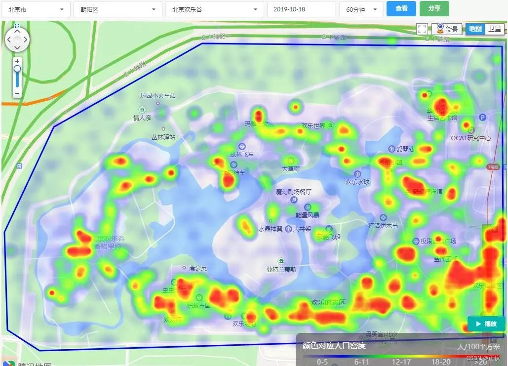Image resolution: width=508 pixels, height=366 pixels.
Task: Click the blue parking P icon
Action: pyautogui.click(x=482, y=118)
